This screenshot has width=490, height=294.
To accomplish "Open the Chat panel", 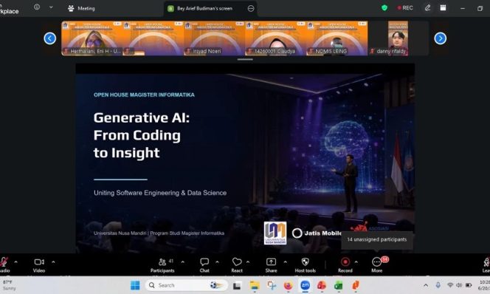I will [x=204, y=265].
